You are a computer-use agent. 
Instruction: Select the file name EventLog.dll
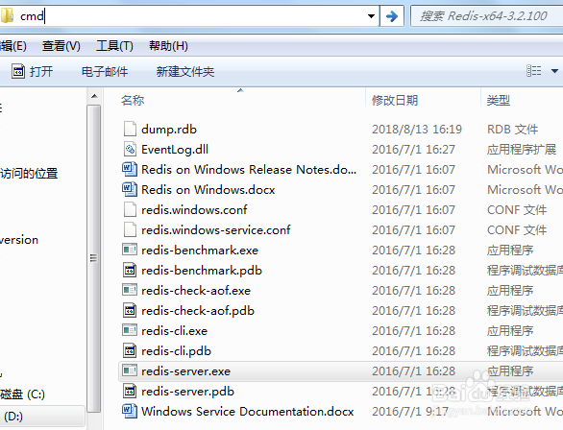[175, 149]
